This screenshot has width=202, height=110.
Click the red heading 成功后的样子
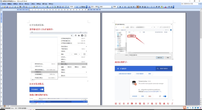[121, 62]
